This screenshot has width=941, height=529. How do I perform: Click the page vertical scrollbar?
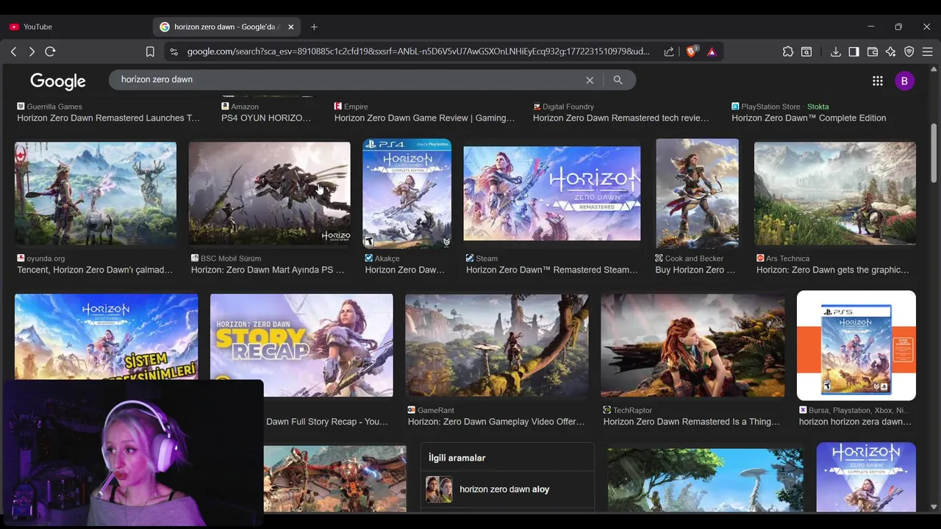[934, 153]
